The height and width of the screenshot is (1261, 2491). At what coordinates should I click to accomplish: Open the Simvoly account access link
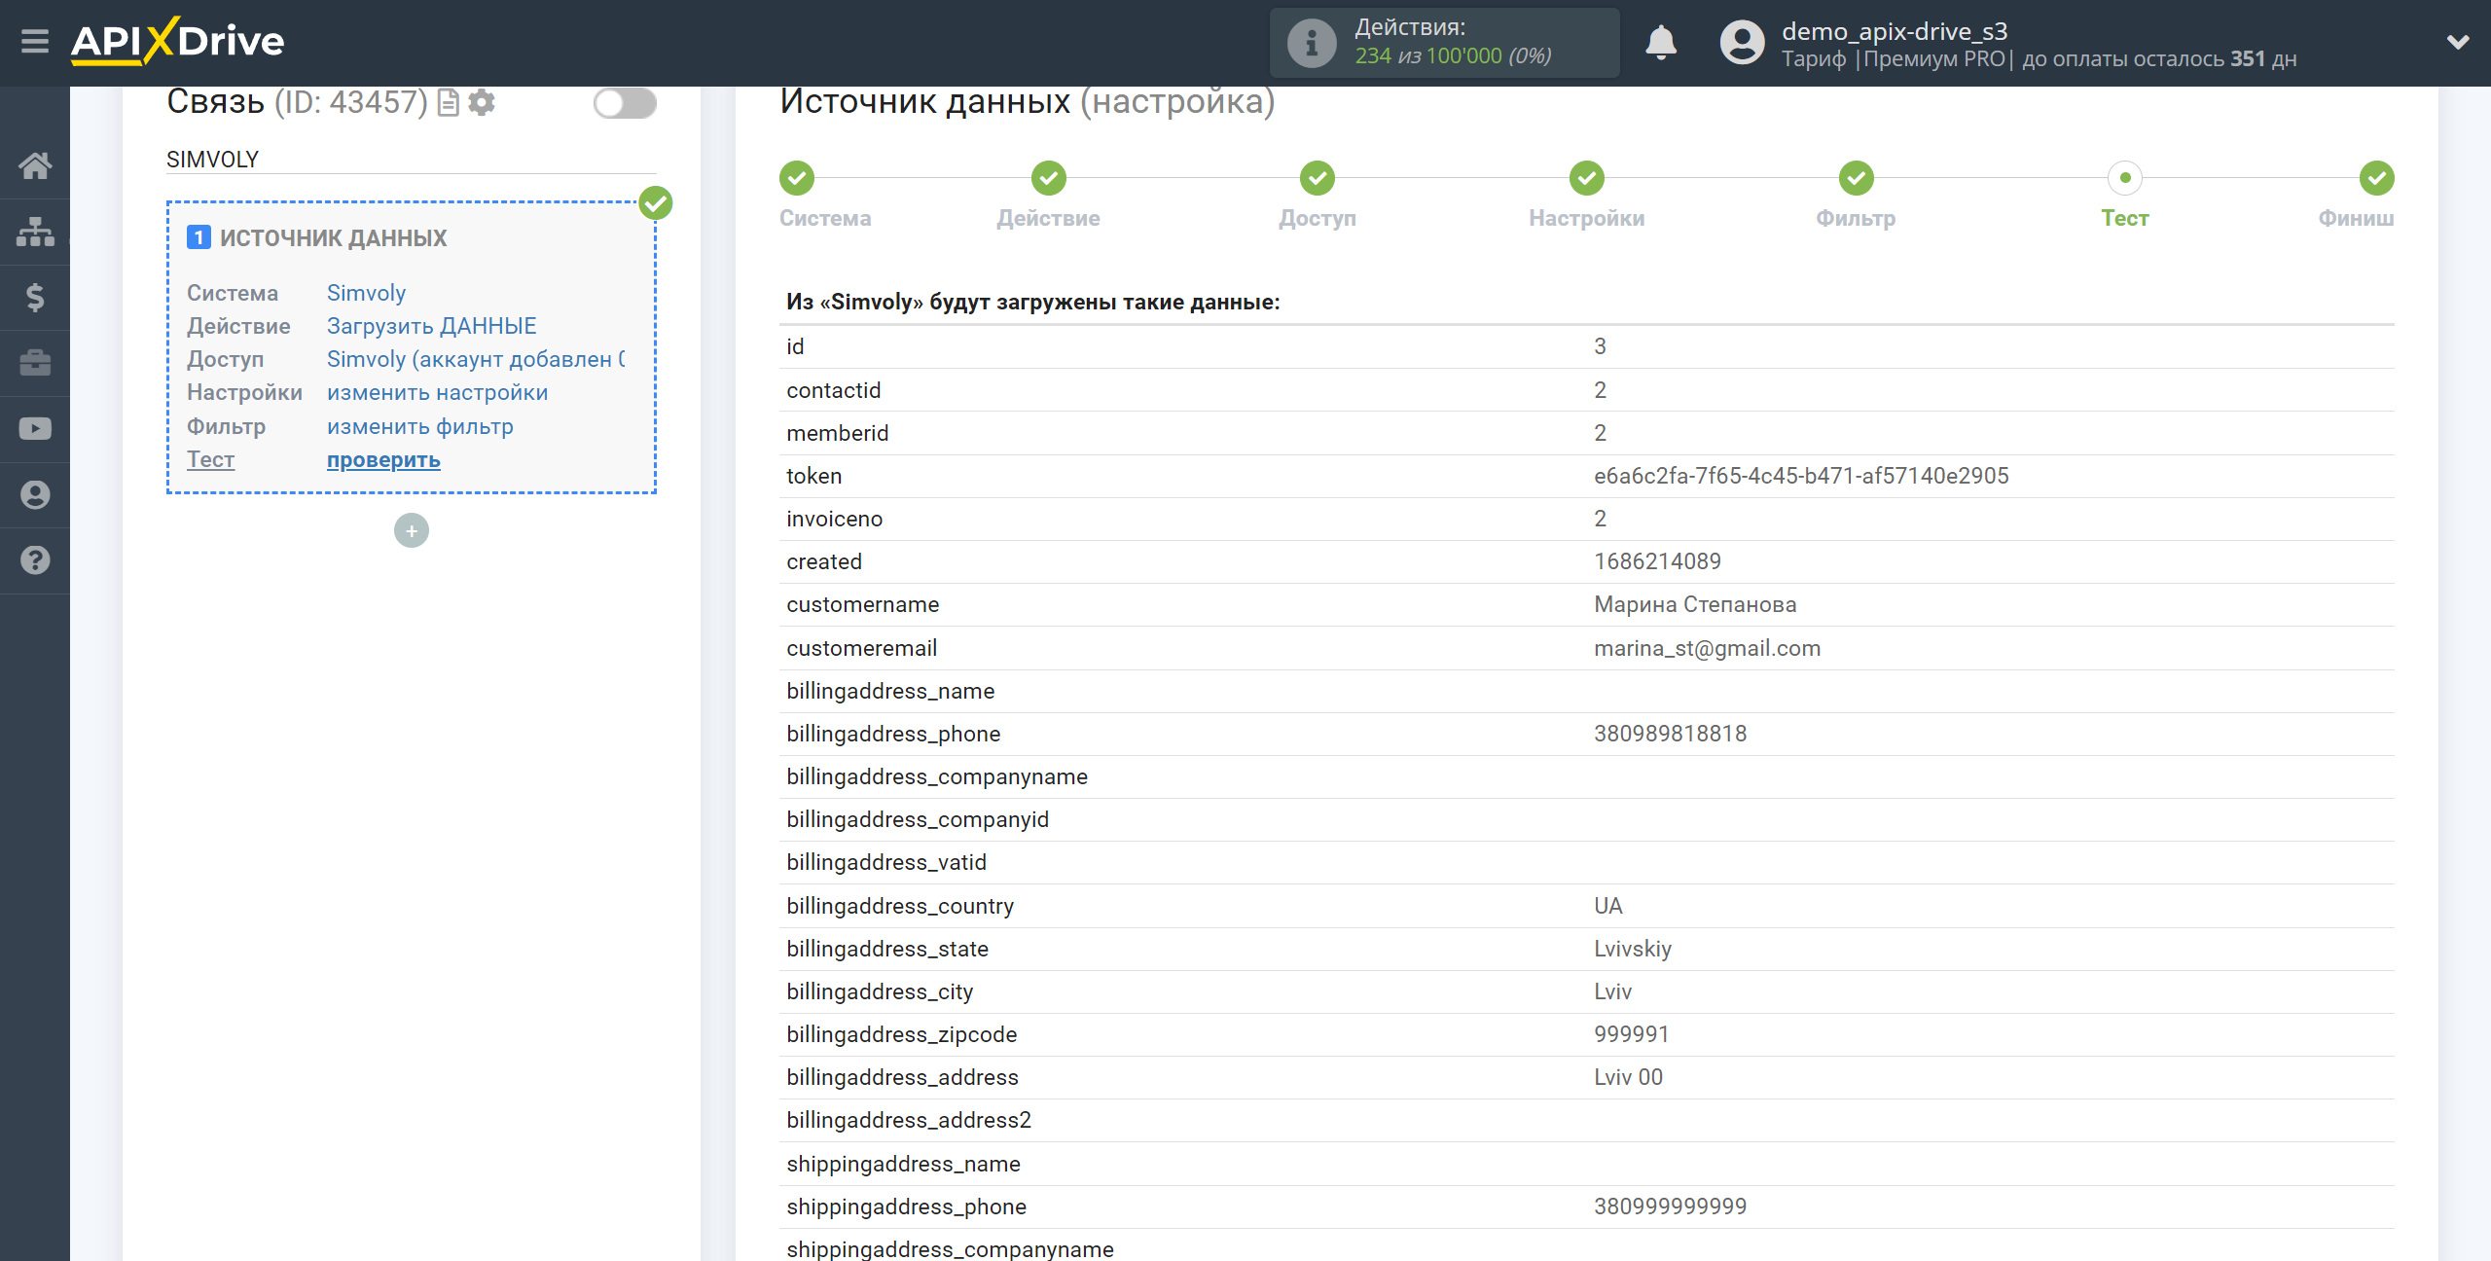(x=477, y=359)
